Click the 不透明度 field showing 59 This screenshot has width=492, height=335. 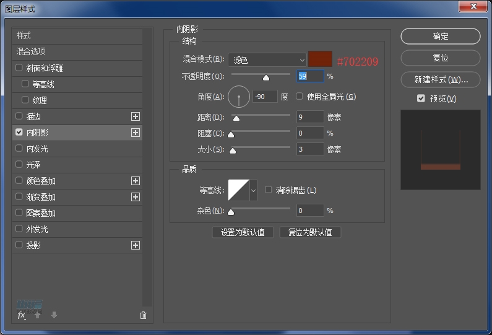[x=310, y=76]
